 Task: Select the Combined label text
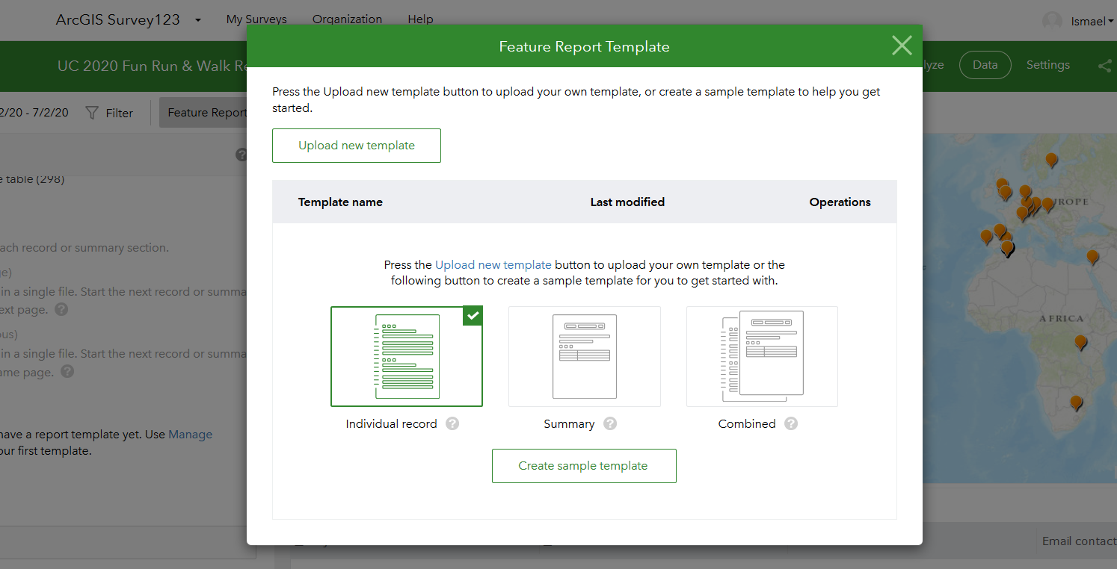coord(747,423)
